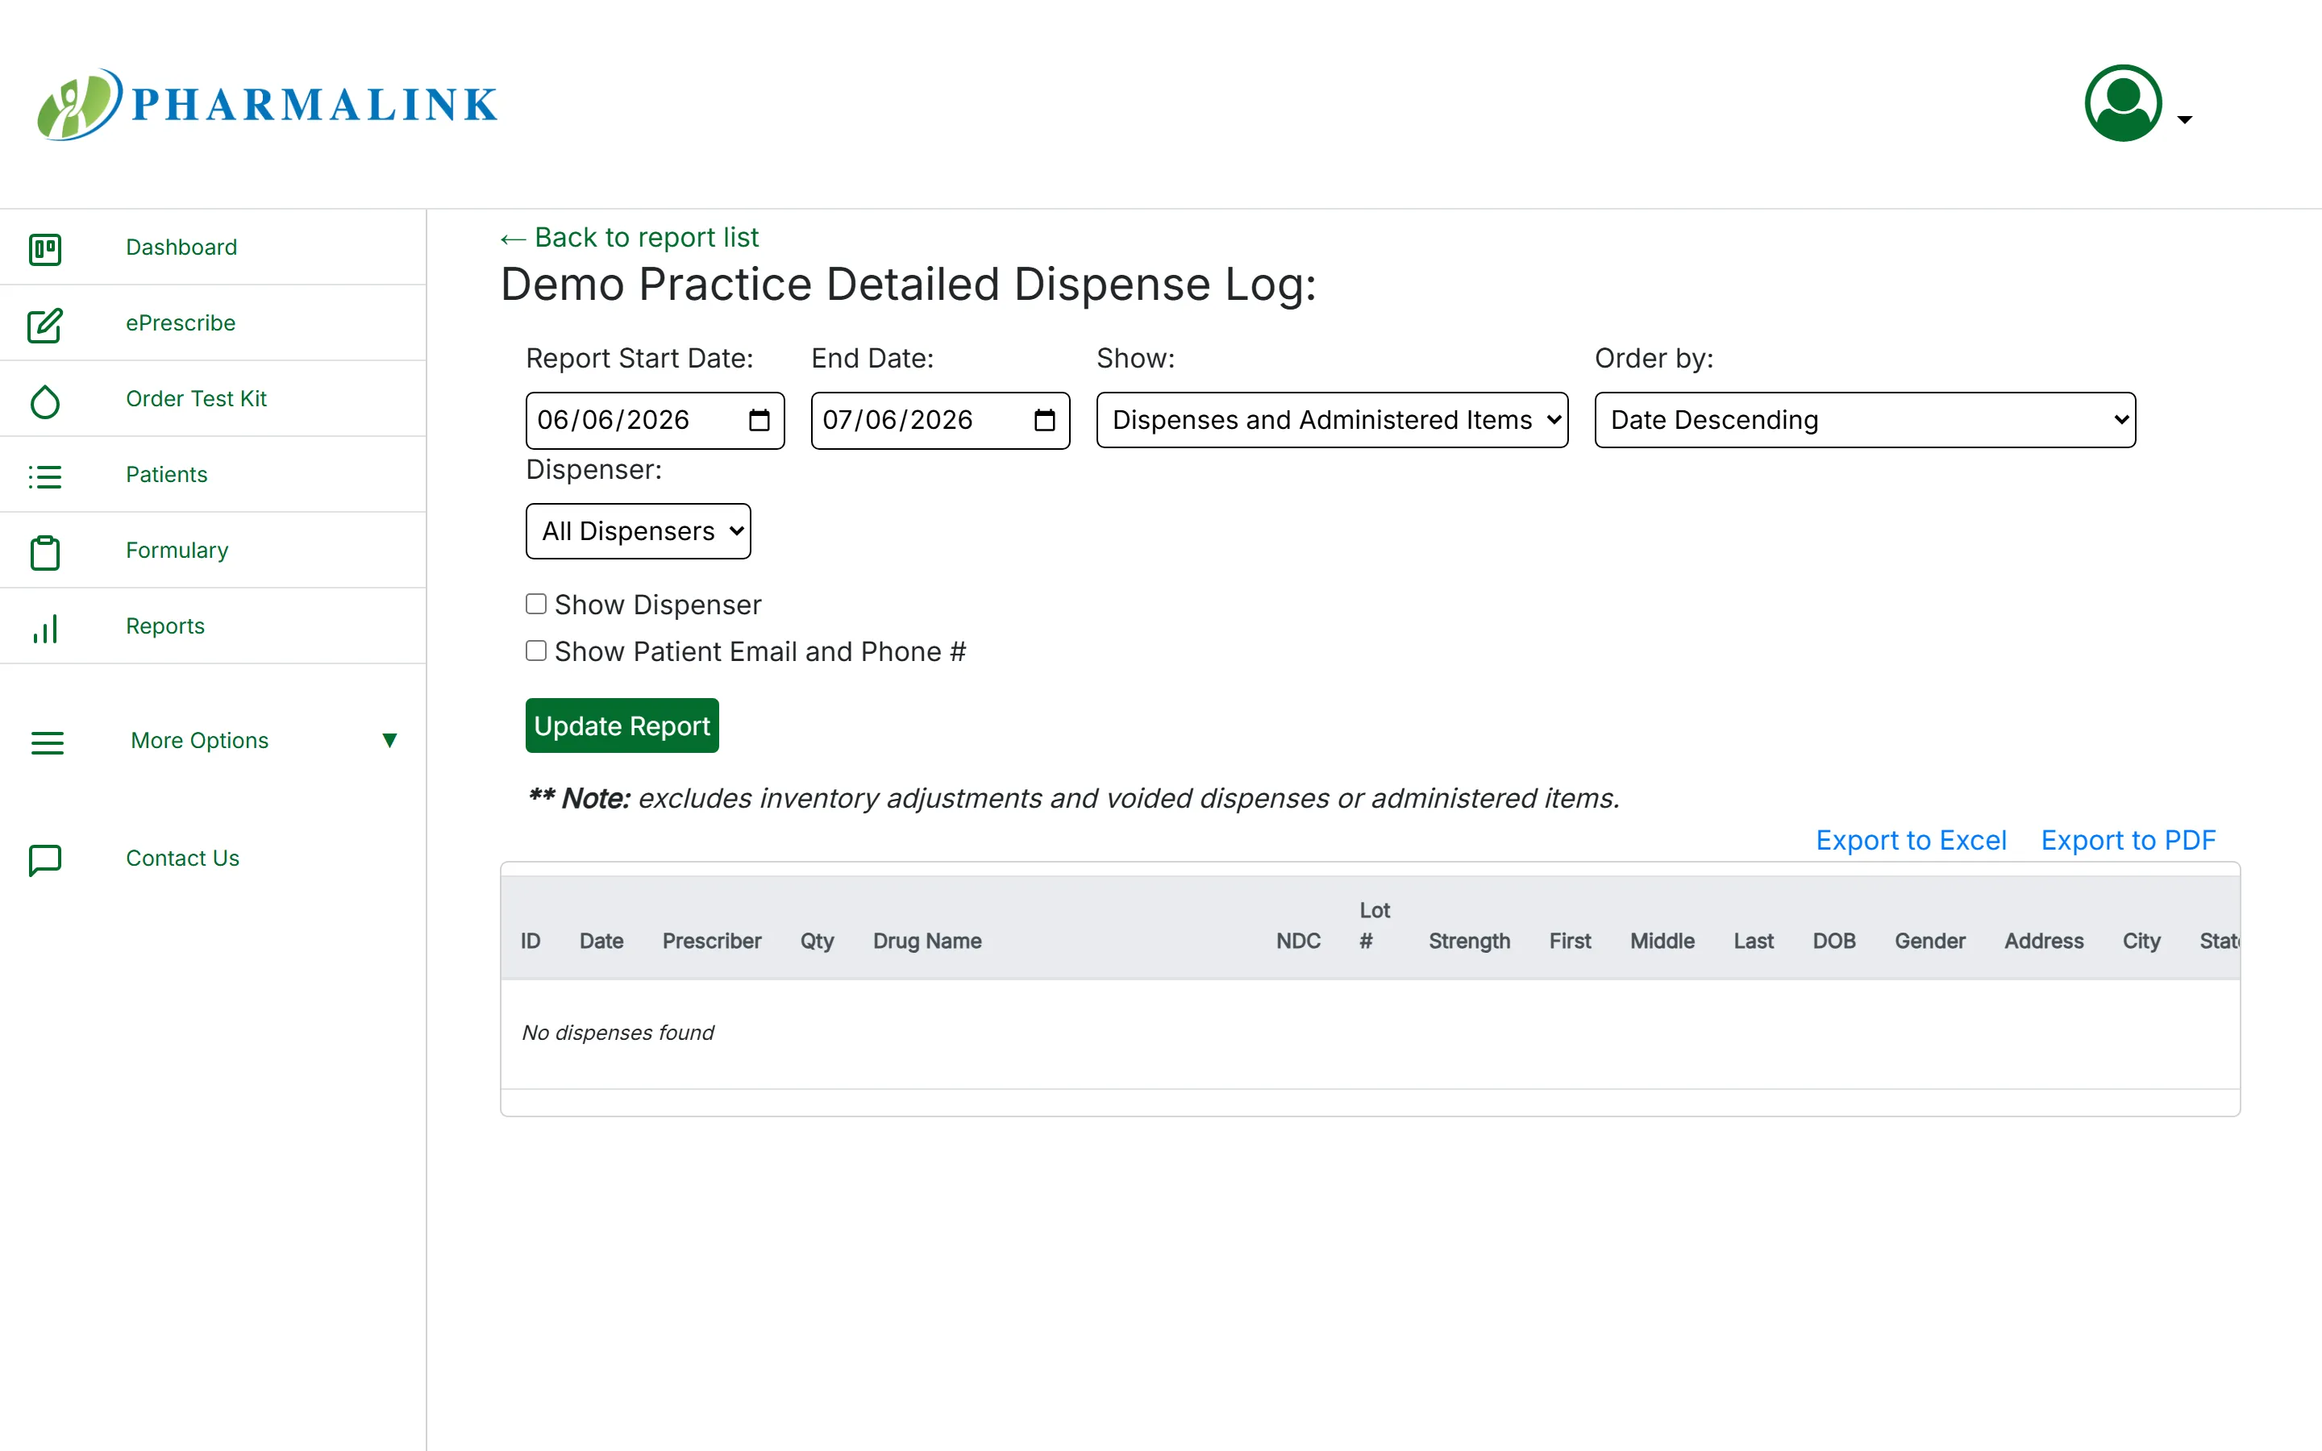The height and width of the screenshot is (1451, 2322).
Task: Click the ID column header
Action: tap(531, 942)
